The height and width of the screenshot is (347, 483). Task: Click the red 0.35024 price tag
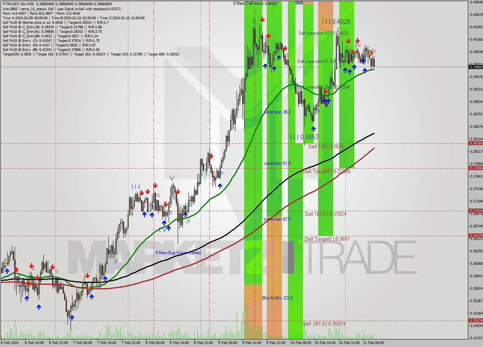coord(475,320)
